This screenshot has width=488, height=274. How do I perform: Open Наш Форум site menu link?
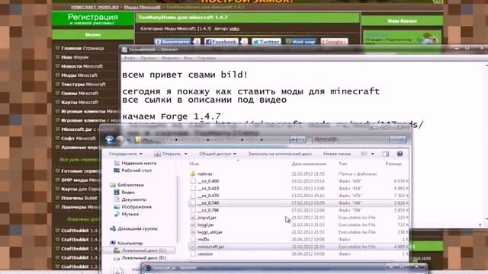(x=75, y=57)
